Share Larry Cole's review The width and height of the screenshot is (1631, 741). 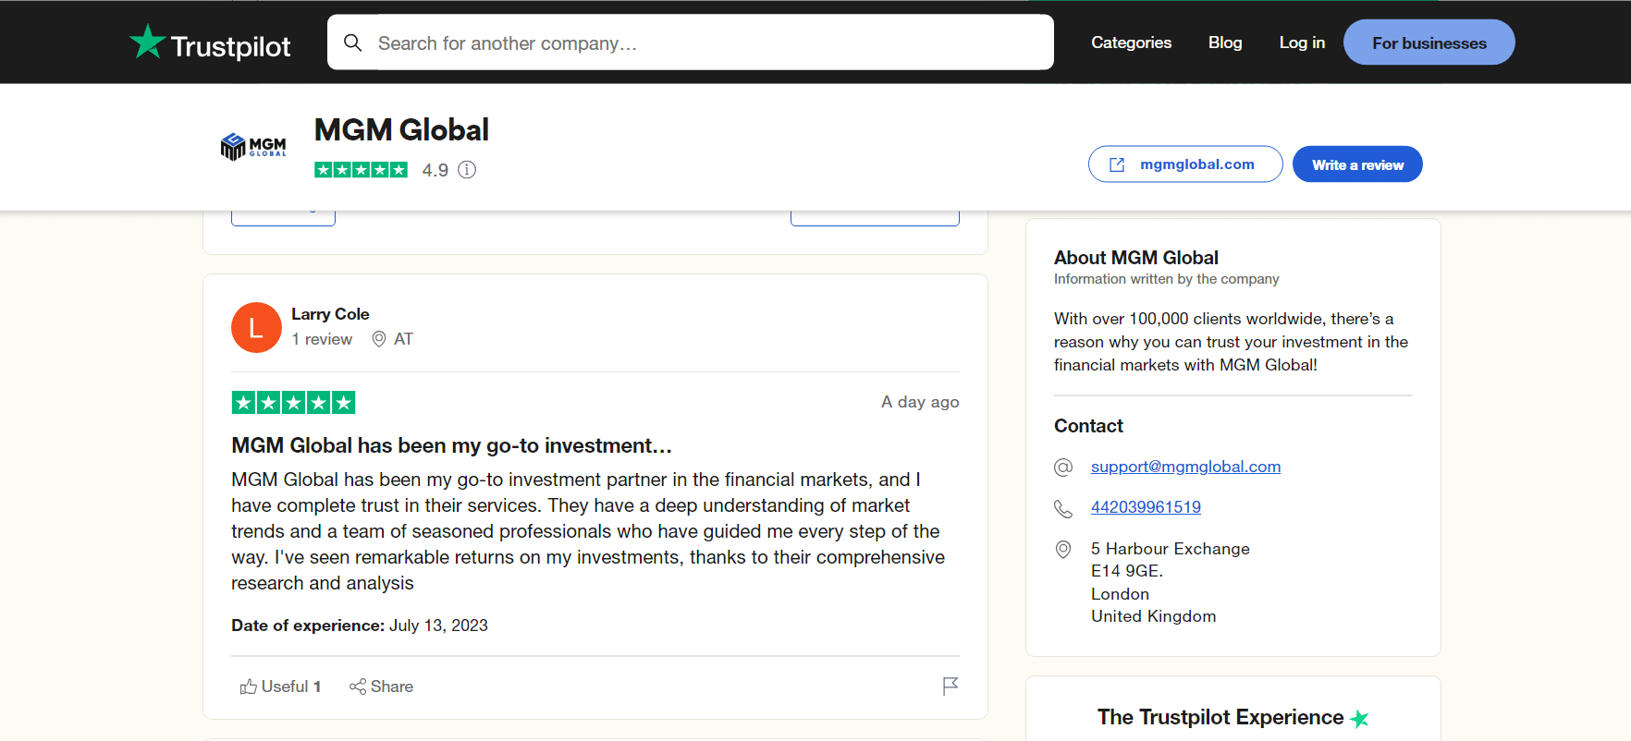tap(381, 686)
